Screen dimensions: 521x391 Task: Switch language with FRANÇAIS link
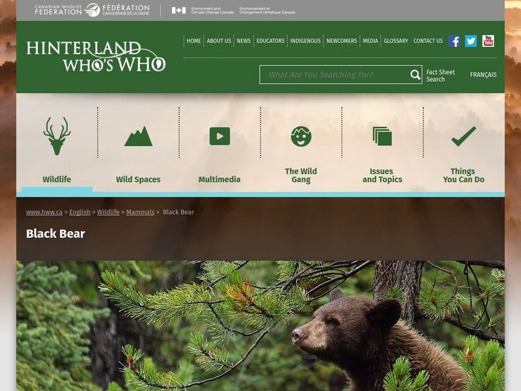pos(483,75)
